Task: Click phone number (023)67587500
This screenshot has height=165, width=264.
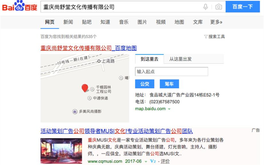Action: click(x=164, y=102)
